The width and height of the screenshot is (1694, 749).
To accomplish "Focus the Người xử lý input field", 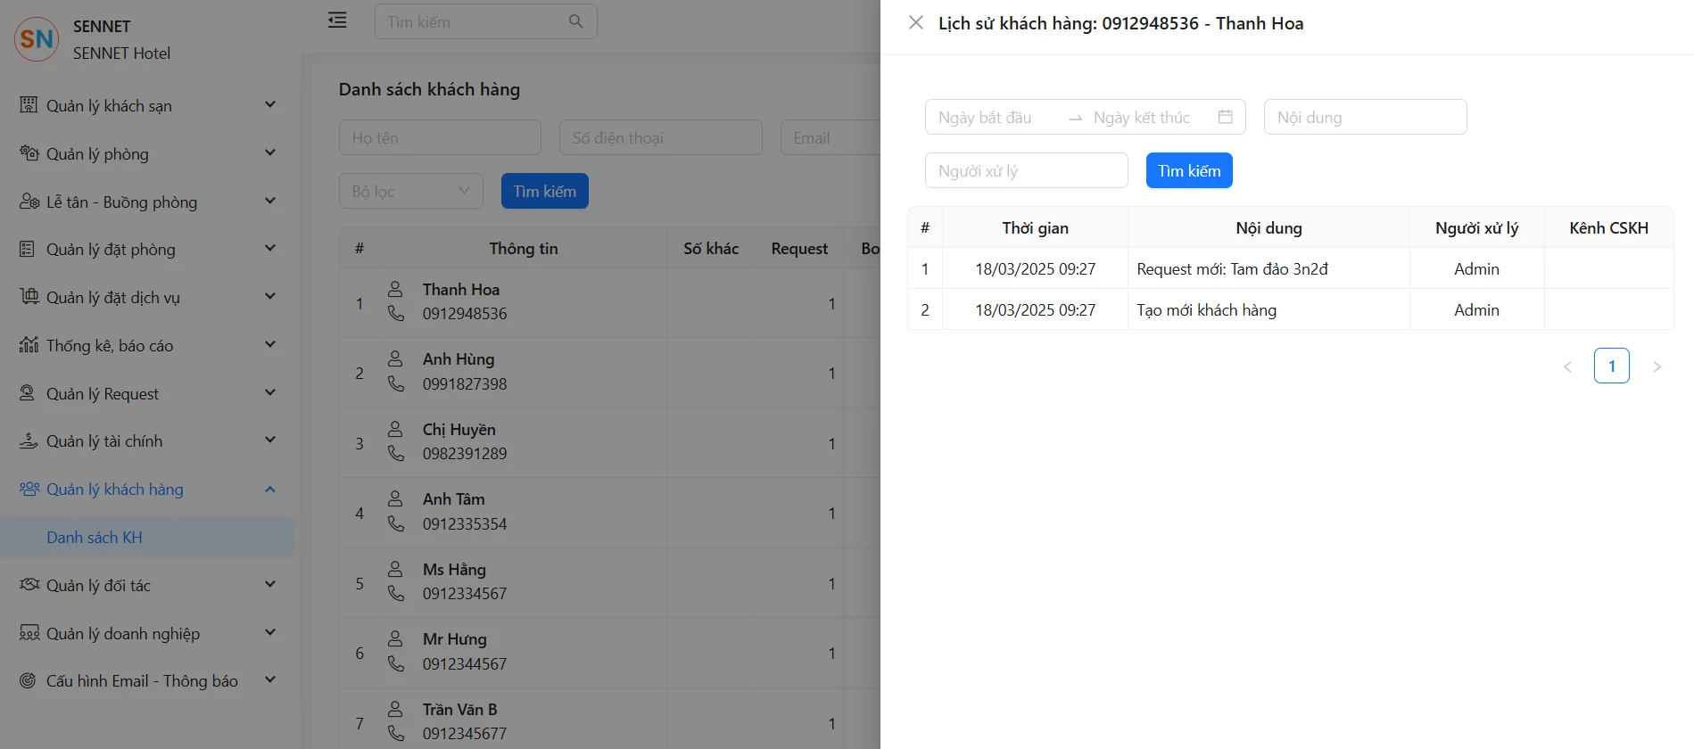I will [x=1026, y=170].
